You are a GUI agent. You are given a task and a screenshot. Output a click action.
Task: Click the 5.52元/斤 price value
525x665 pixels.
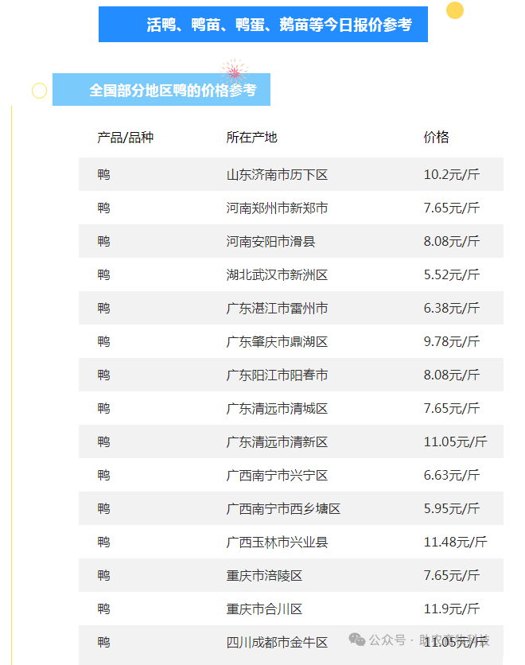(451, 274)
